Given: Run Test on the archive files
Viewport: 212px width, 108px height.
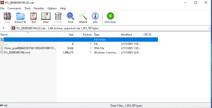Looking at the screenshot, I should tap(34, 17).
